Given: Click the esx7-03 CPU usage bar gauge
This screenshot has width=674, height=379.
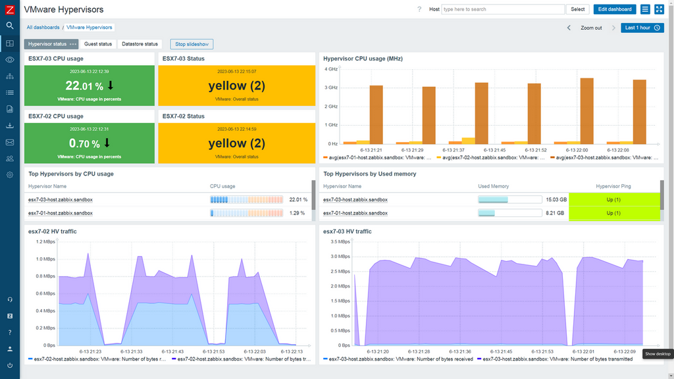Looking at the screenshot, I should 247,199.
